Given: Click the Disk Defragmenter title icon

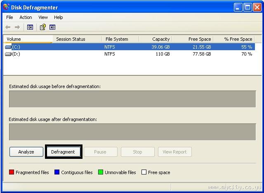Looking at the screenshot, I should click(x=7, y=7).
